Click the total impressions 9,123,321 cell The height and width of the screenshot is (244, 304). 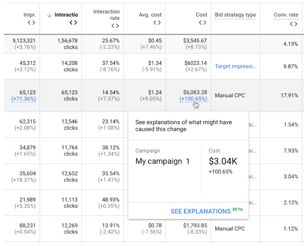tap(24, 41)
